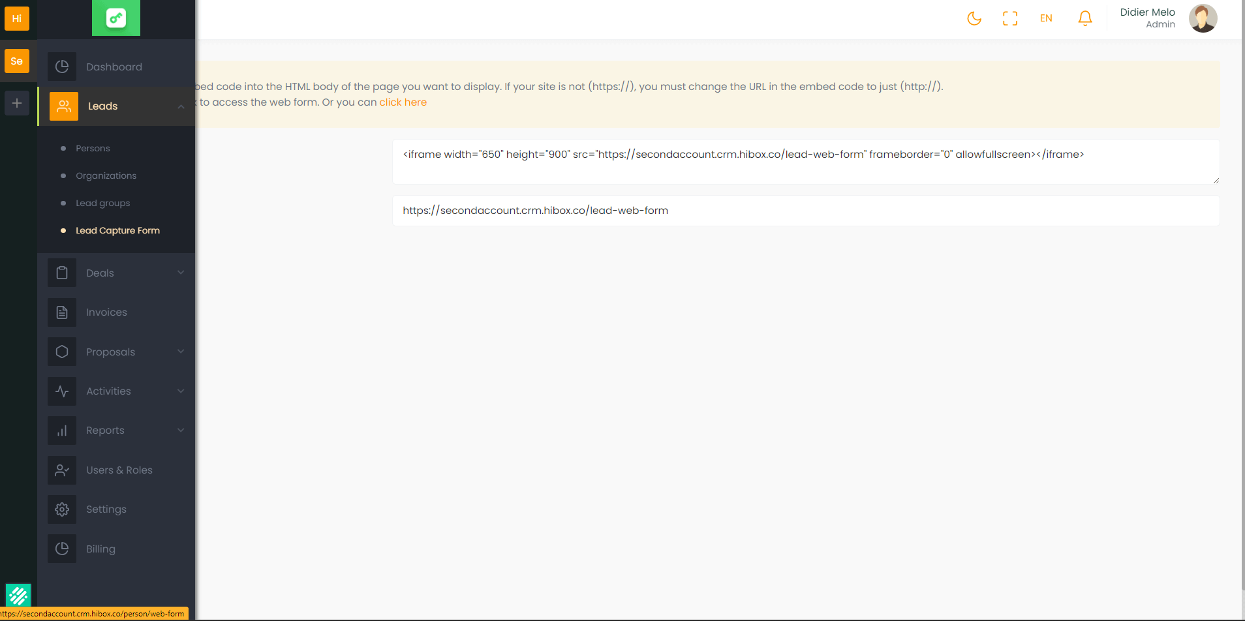The height and width of the screenshot is (621, 1245).
Task: Click the Users & Roles icon
Action: [62, 470]
